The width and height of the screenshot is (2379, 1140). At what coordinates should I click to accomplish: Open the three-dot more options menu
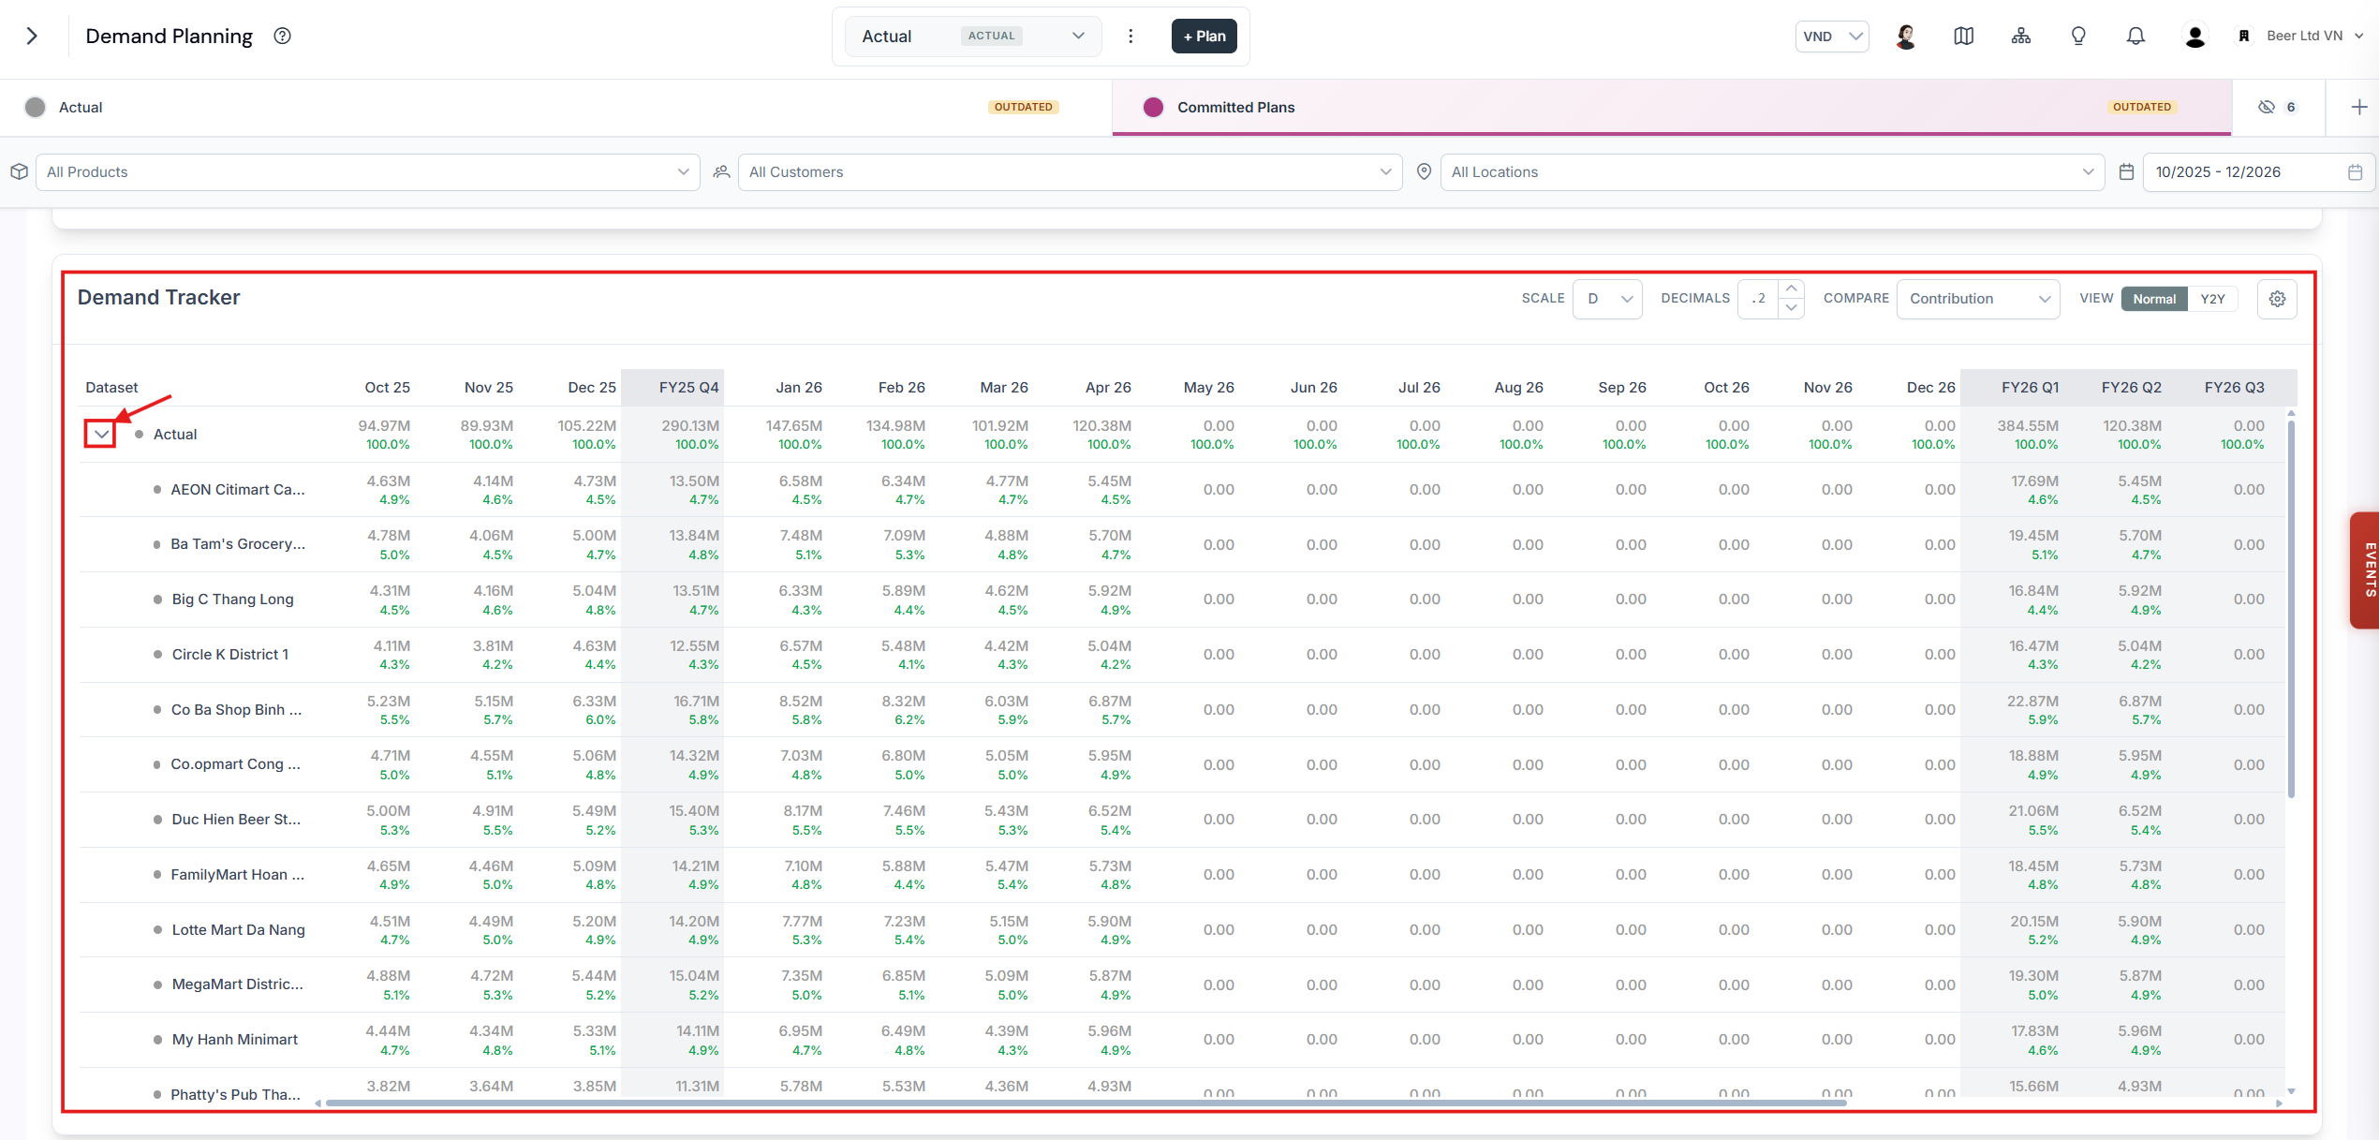point(1130,36)
